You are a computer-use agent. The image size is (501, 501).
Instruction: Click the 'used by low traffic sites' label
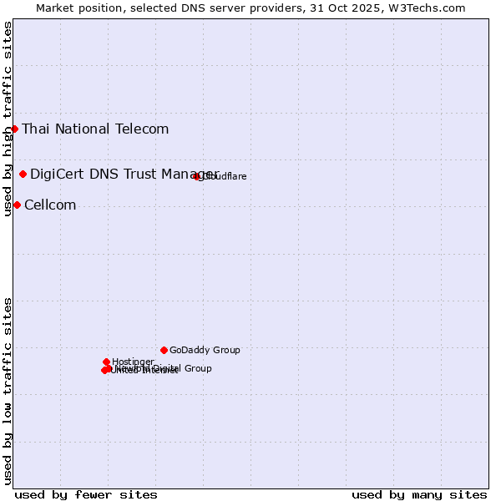pyautogui.click(x=8, y=390)
